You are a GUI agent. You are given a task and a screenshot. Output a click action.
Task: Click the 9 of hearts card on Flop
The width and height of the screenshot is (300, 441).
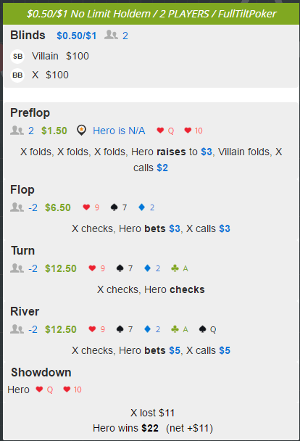click(91, 207)
